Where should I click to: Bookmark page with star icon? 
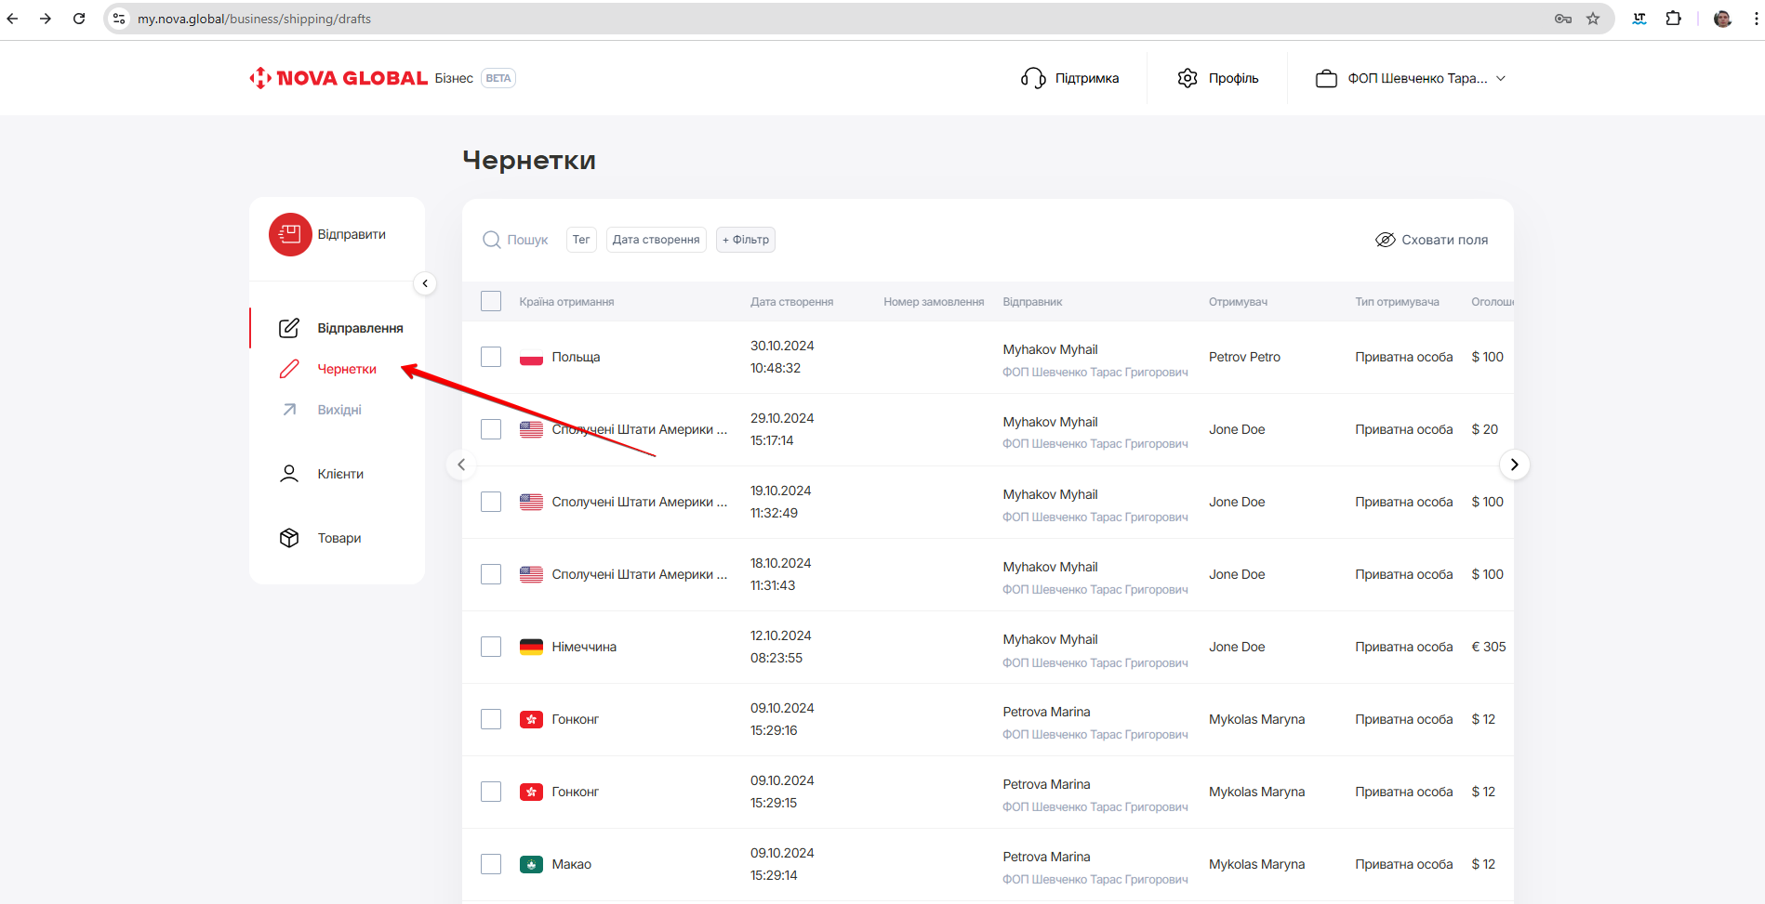tap(1593, 19)
